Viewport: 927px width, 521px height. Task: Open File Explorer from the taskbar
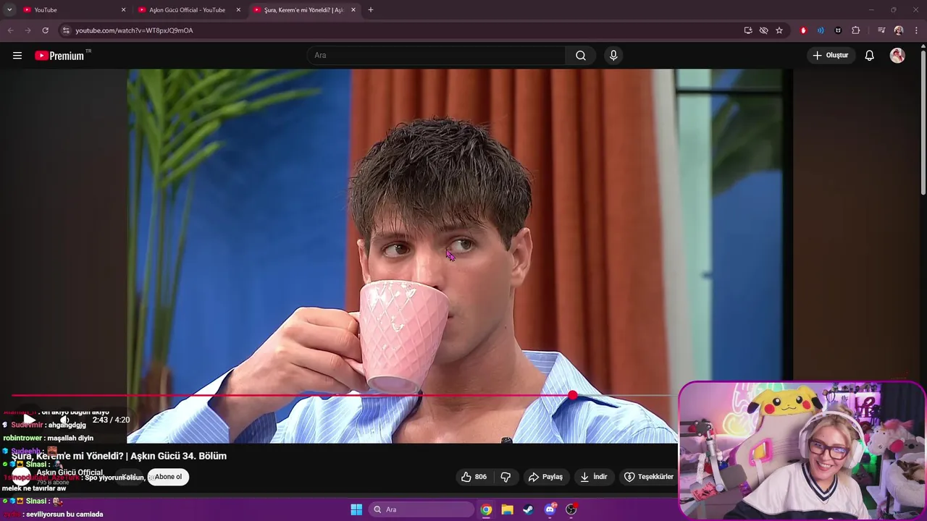[507, 509]
